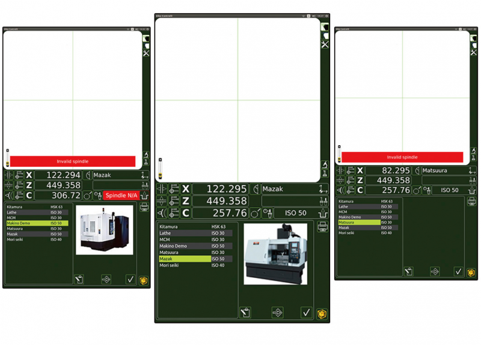Open the empty tool field in center window

coord(295,201)
